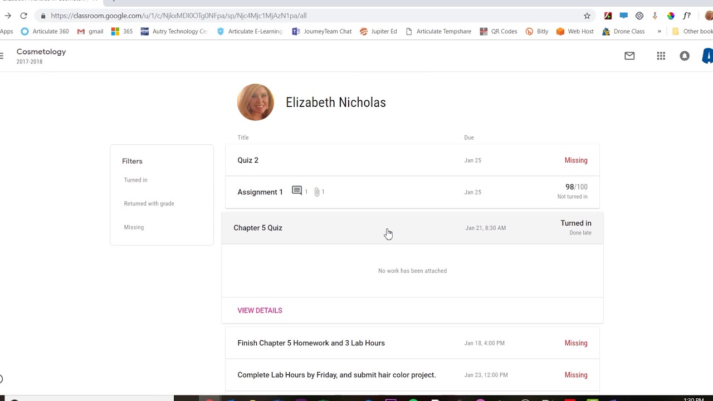This screenshot has width=713, height=401.
Task: Click the Elizabeth Nicholas name heading
Action: 336,102
